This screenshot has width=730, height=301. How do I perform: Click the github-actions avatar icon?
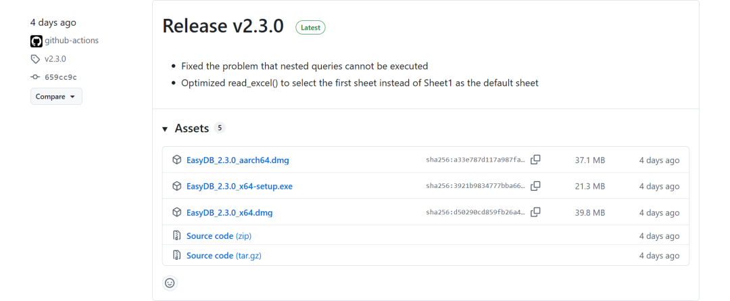(36, 41)
